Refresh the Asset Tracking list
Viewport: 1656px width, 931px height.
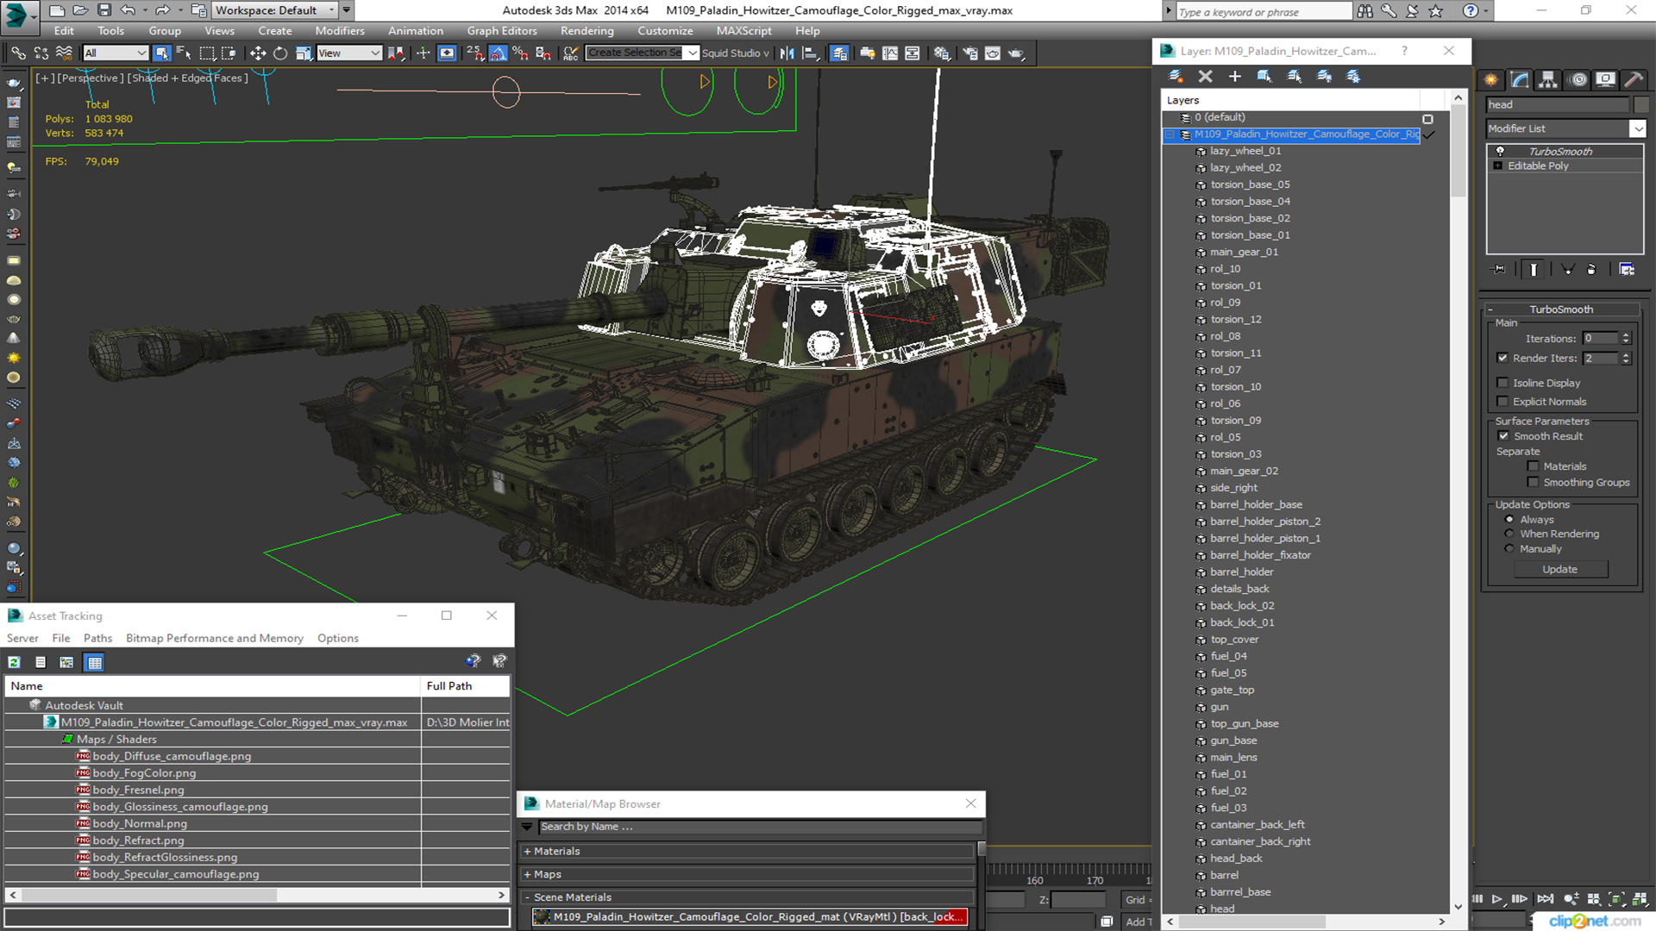click(15, 662)
